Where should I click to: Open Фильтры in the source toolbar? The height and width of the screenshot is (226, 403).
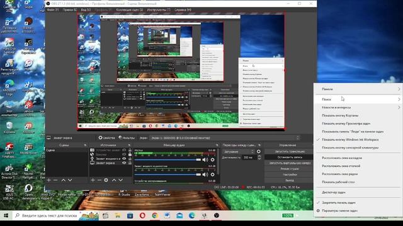pos(127,137)
